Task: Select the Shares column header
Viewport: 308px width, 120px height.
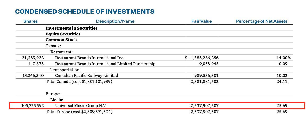Action: [x=31, y=21]
